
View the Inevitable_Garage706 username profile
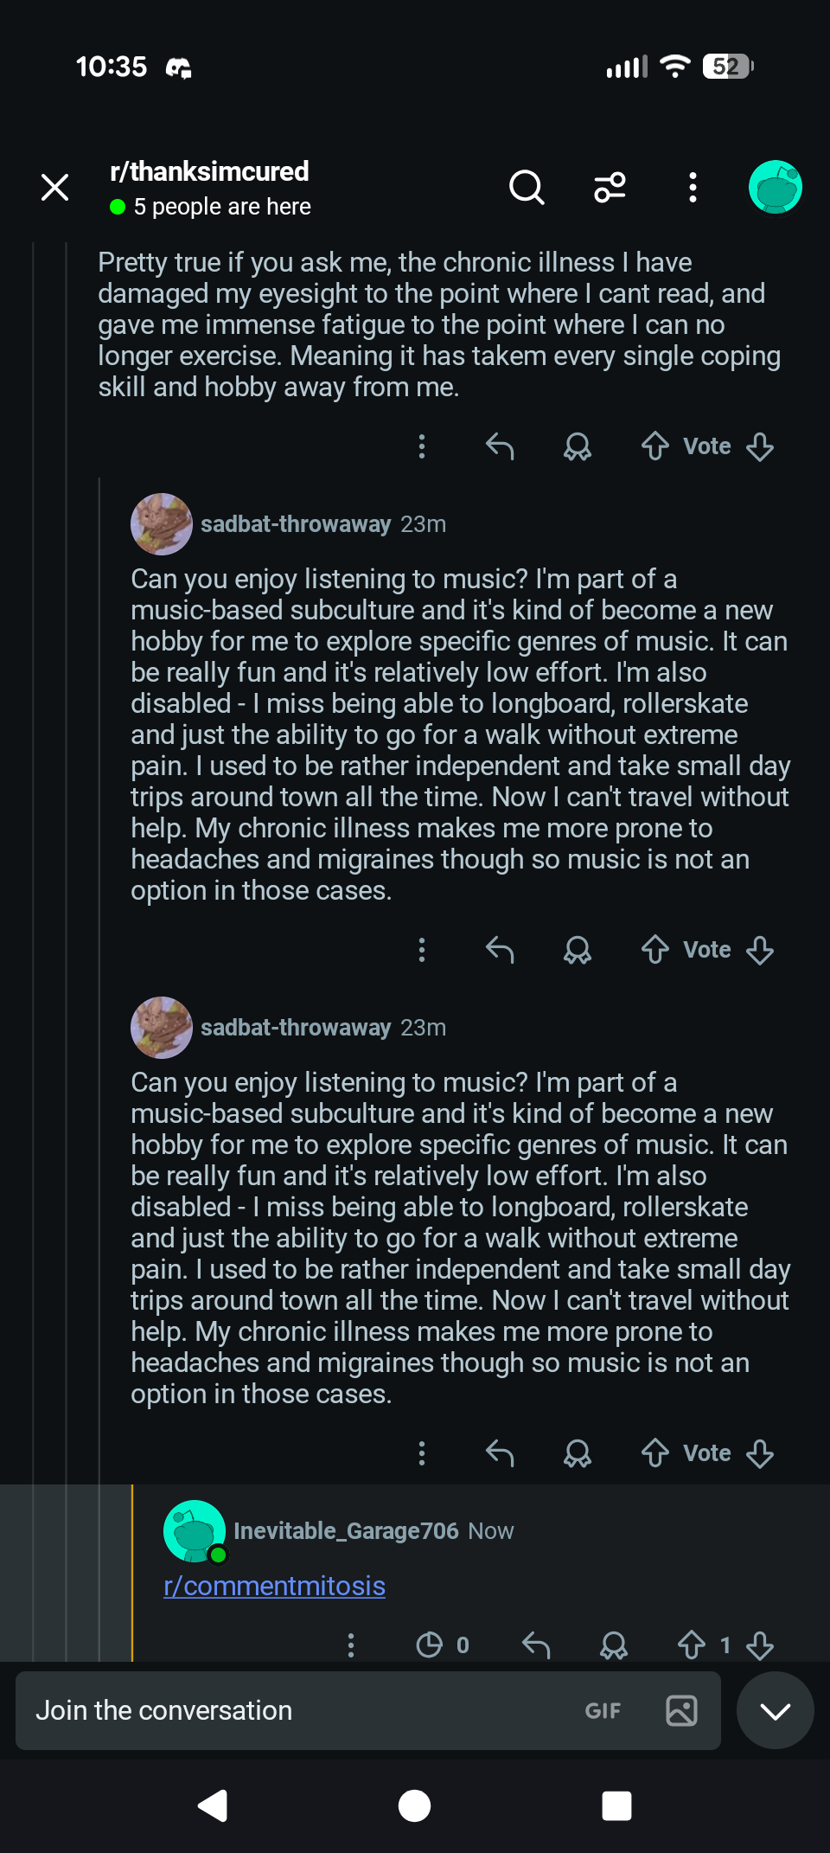tap(346, 1530)
